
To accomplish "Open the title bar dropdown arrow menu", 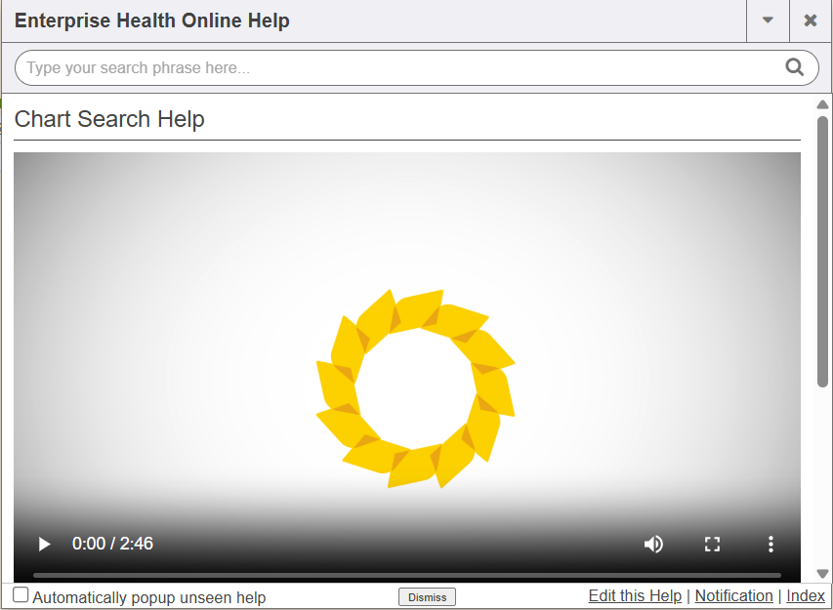I will 768,20.
